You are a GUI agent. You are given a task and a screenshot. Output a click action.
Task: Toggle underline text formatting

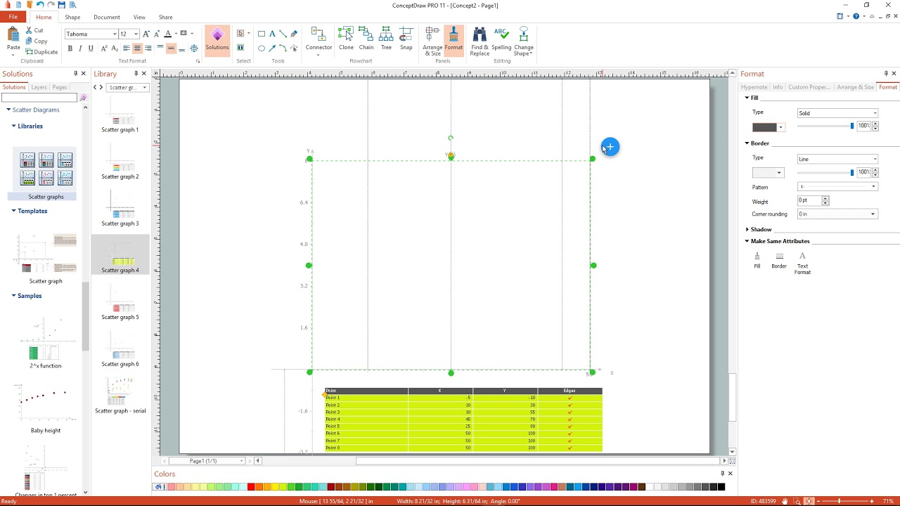91,48
